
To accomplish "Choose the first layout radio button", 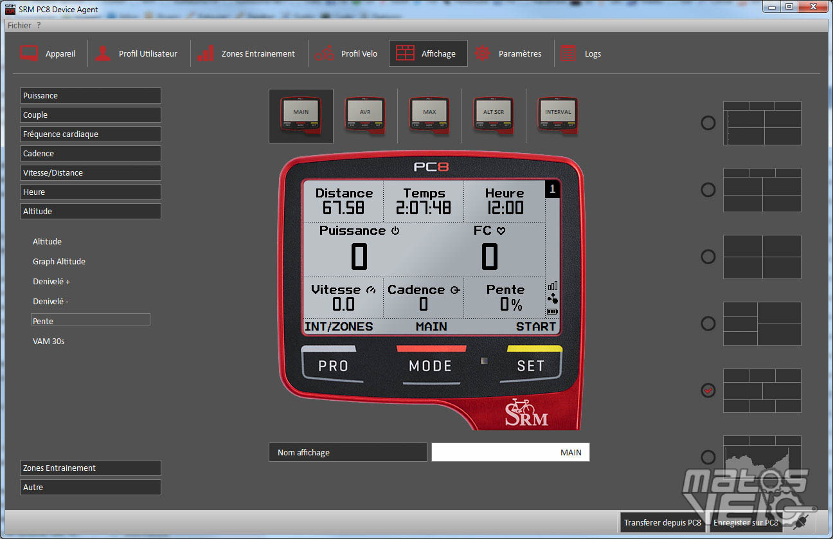I will coord(708,123).
